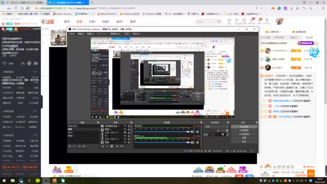Open scene transition properties gear

(227, 130)
